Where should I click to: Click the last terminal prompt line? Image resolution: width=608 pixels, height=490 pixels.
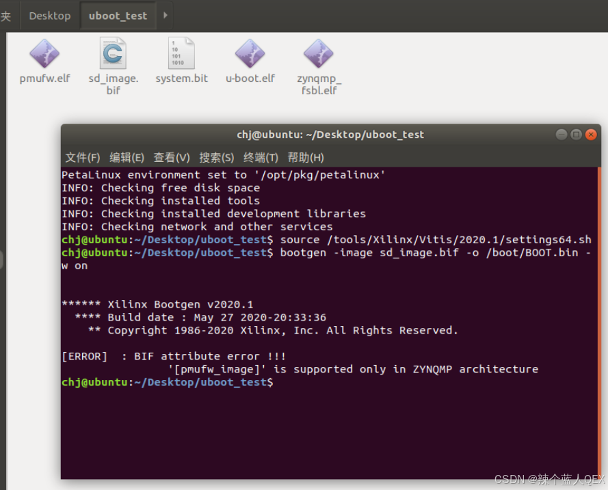click(167, 382)
